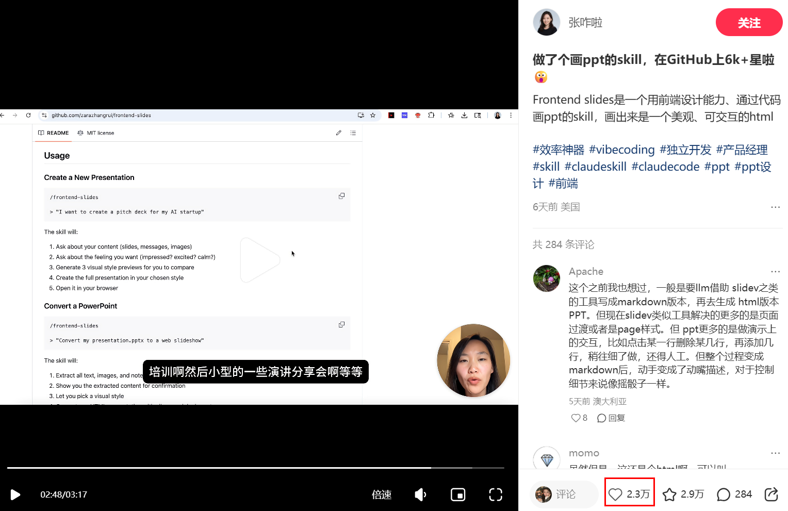Screen dimensions: 788x511
Task: Play the video with bottom play button
Action: (15, 495)
